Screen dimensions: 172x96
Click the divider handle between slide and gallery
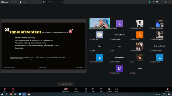click(87, 46)
